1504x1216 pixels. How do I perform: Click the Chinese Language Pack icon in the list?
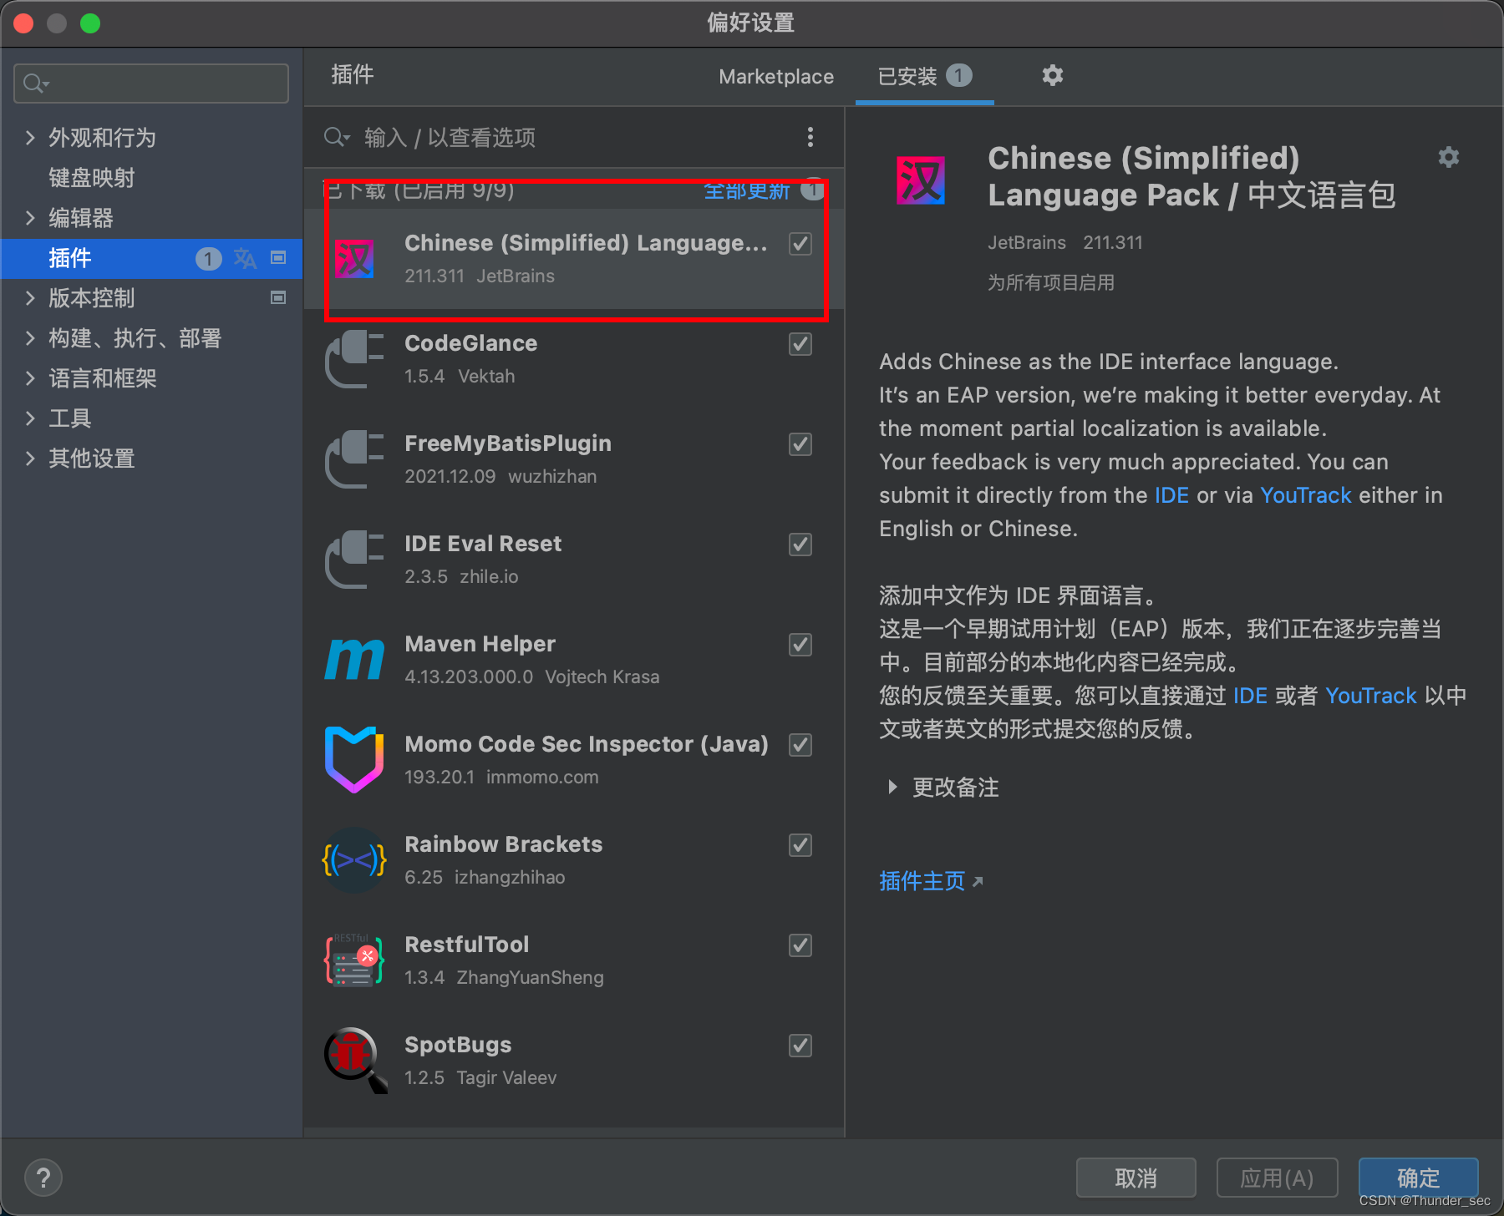pyautogui.click(x=354, y=259)
